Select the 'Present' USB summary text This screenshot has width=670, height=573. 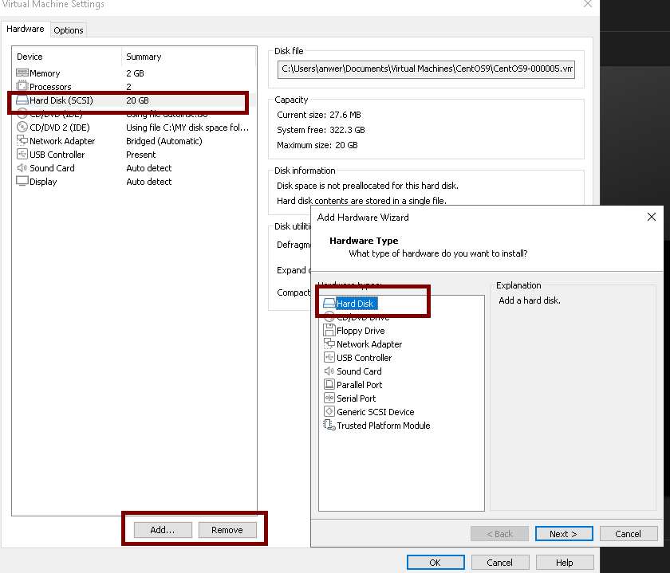click(x=141, y=155)
